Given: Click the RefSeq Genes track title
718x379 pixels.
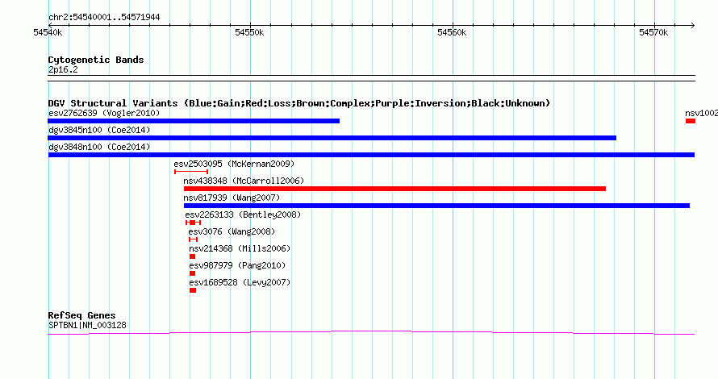Looking at the screenshot, I should tap(81, 315).
